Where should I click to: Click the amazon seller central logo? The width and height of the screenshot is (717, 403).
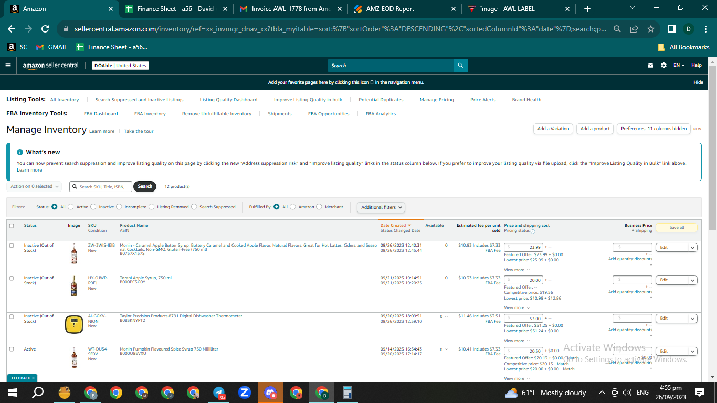50,66
